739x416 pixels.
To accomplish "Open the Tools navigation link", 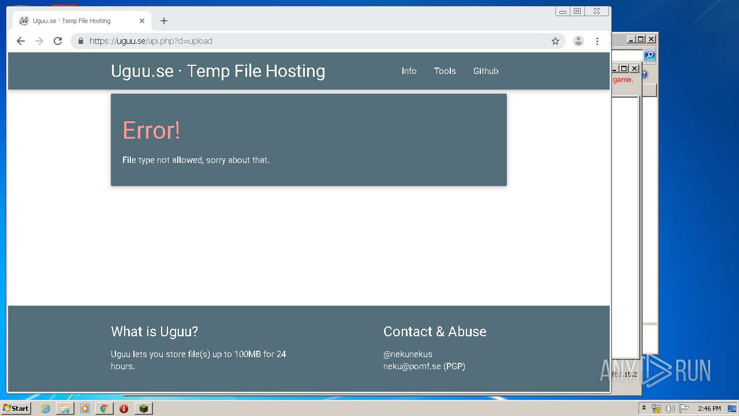I will tap(445, 71).
